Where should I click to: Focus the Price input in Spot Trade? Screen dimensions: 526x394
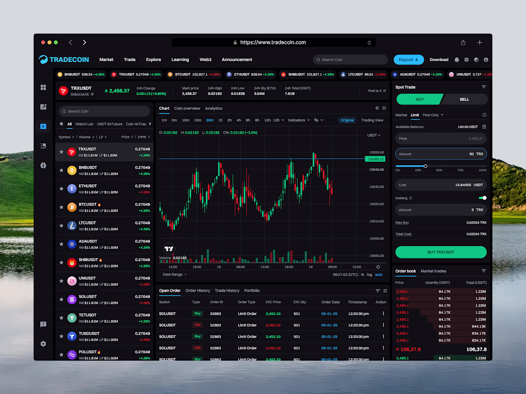click(x=441, y=138)
